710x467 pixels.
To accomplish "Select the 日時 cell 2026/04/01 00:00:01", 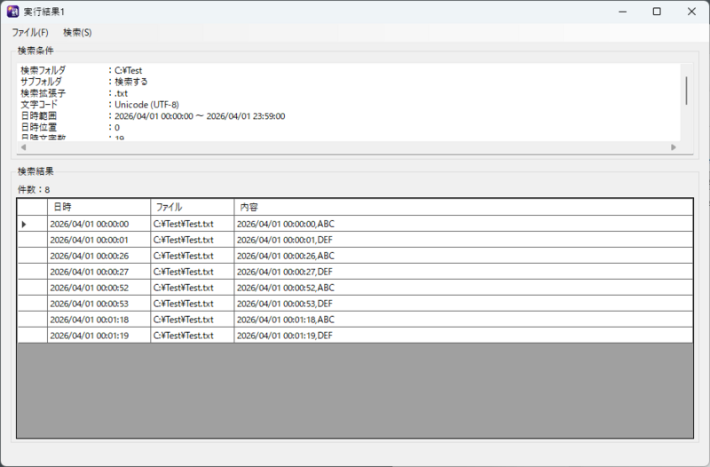I will 99,240.
